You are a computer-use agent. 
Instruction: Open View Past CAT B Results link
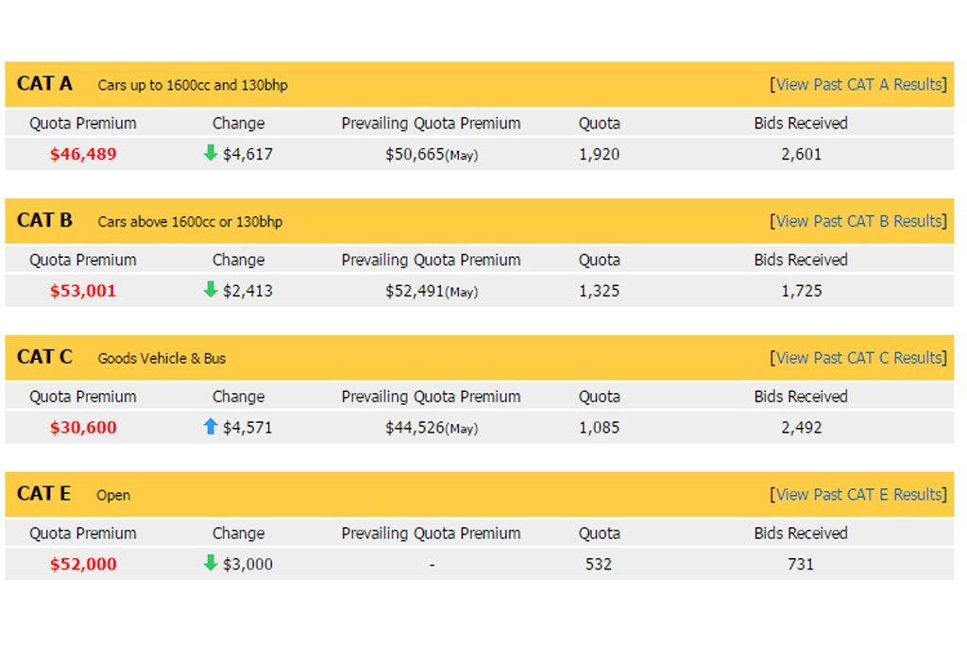[858, 221]
